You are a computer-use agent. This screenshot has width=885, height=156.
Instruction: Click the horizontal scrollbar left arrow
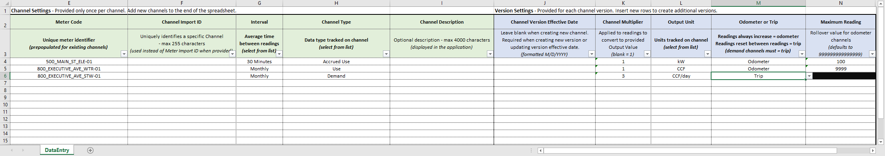pos(540,151)
